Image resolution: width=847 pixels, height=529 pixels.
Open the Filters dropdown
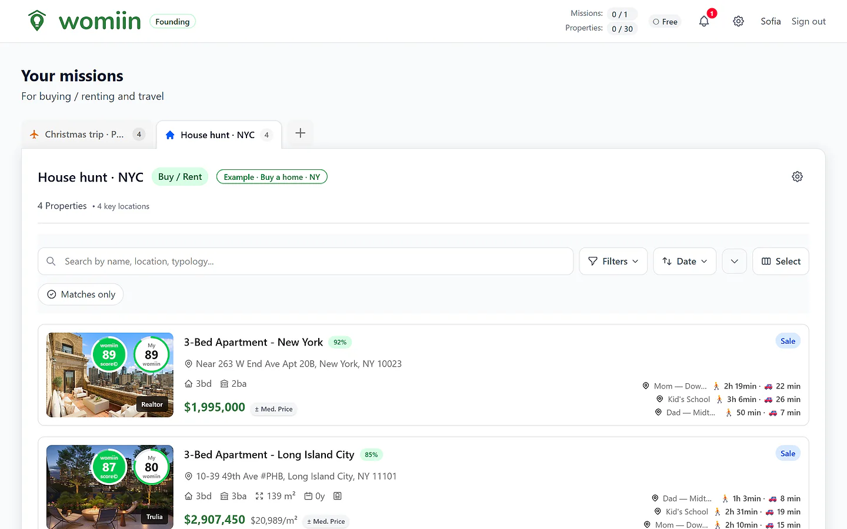click(613, 261)
